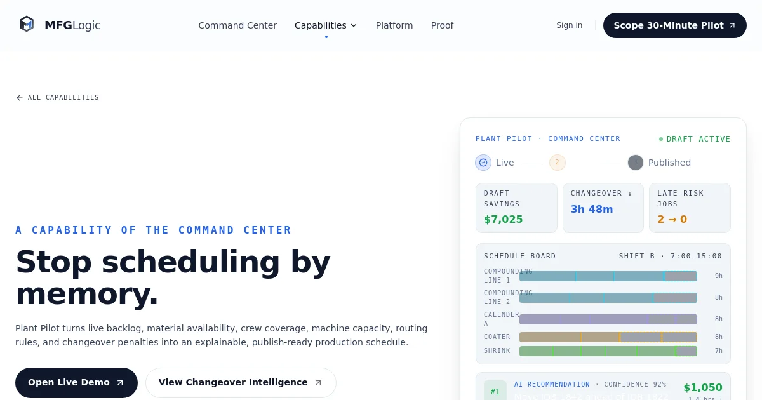Click the Draft Savings $7,025 card
This screenshot has width=762, height=400.
coord(516,208)
